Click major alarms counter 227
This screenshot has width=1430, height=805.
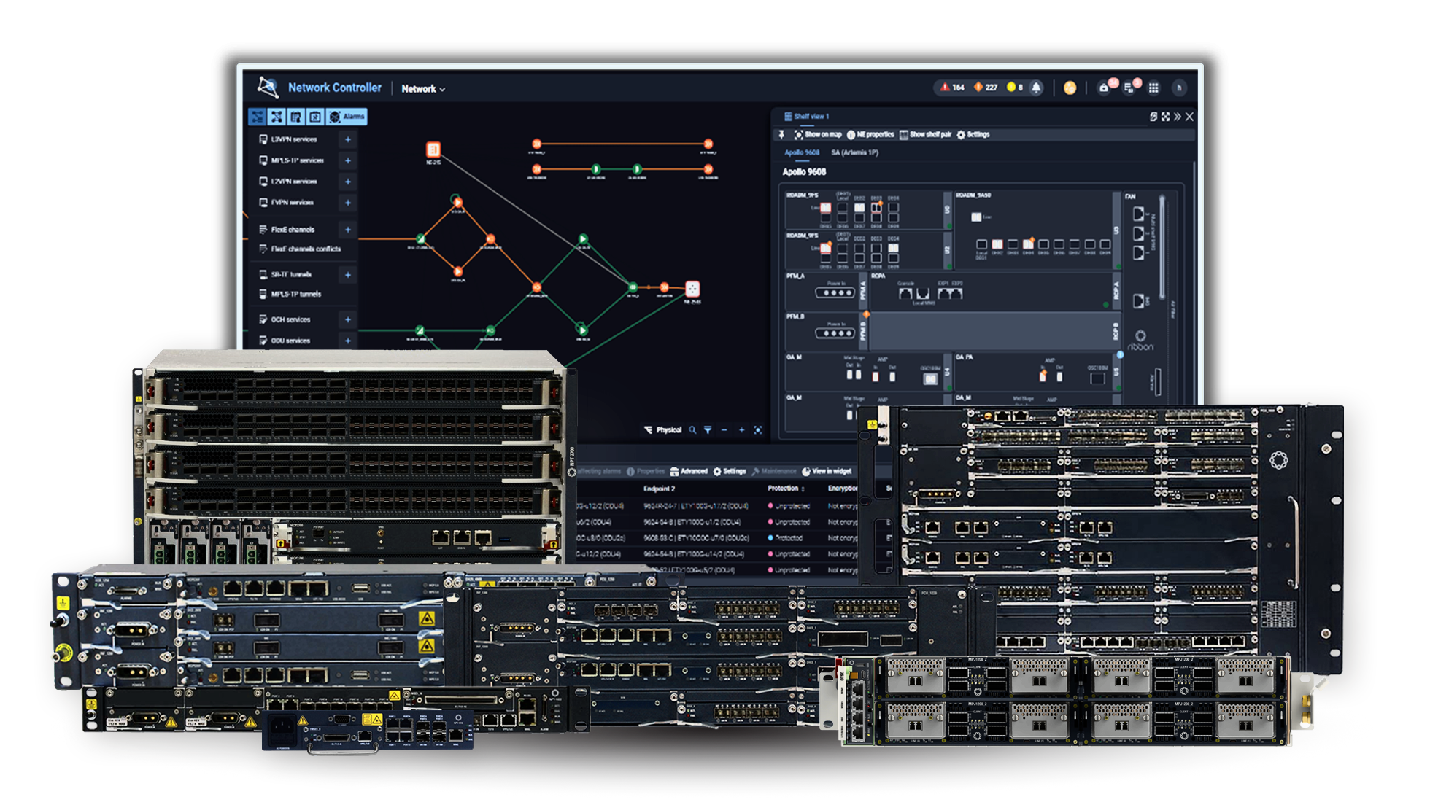click(985, 87)
